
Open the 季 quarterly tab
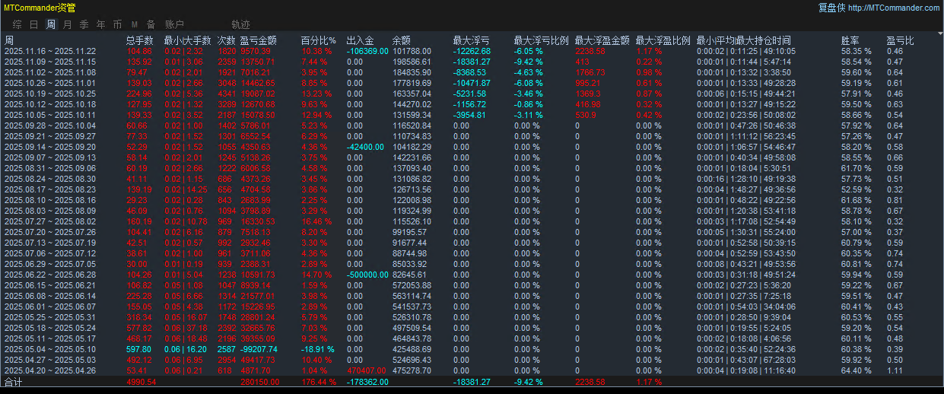84,24
